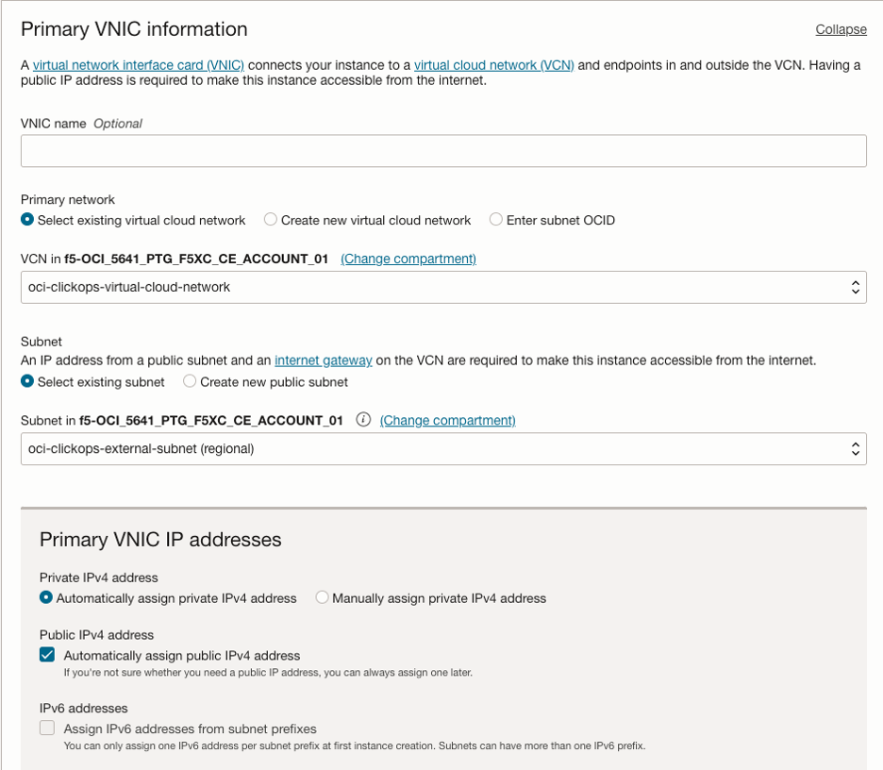Click 'Change compartment' next to Subnet
The image size is (883, 770).
[x=447, y=421]
